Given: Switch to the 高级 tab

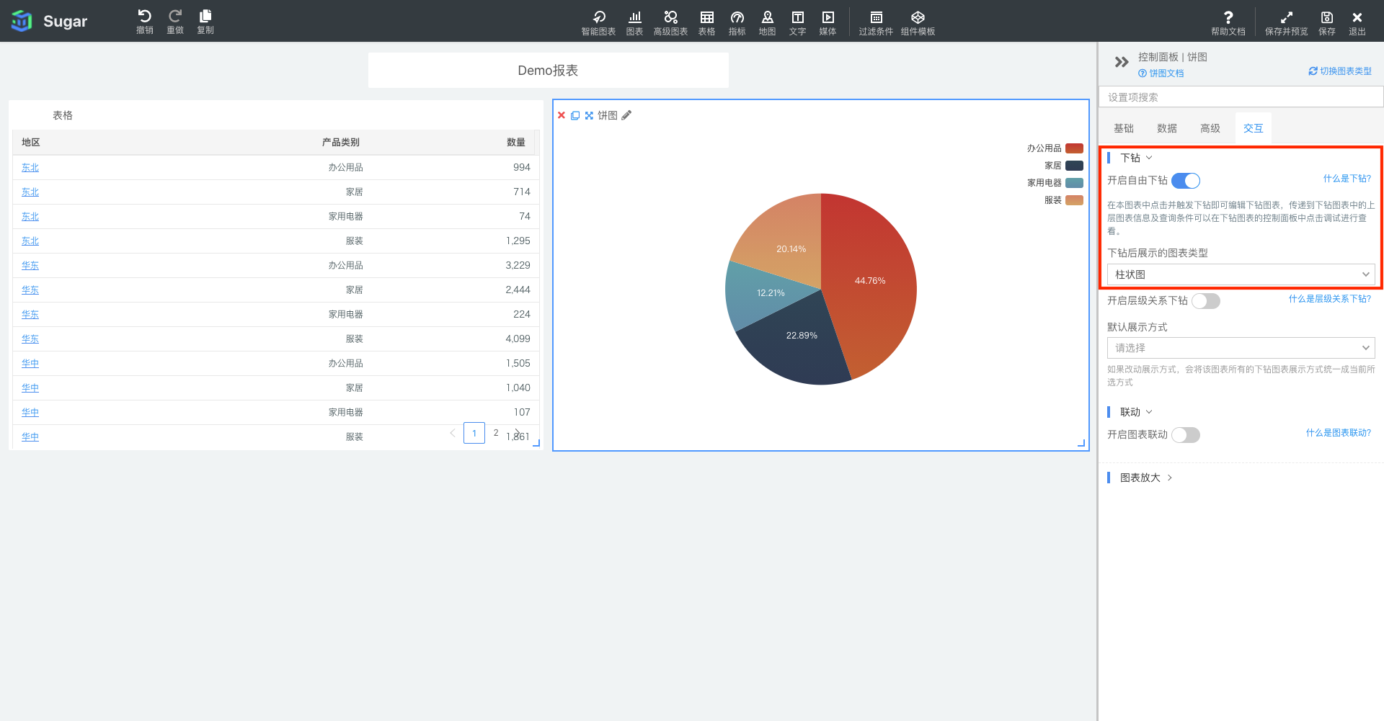Looking at the screenshot, I should (x=1210, y=128).
